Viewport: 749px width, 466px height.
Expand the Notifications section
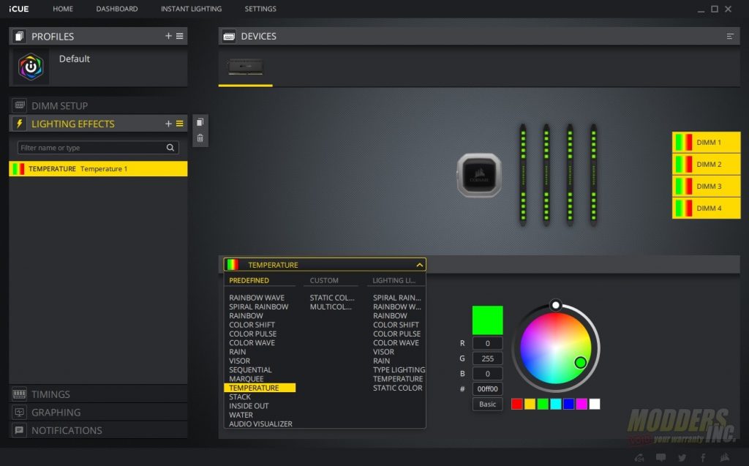98,431
